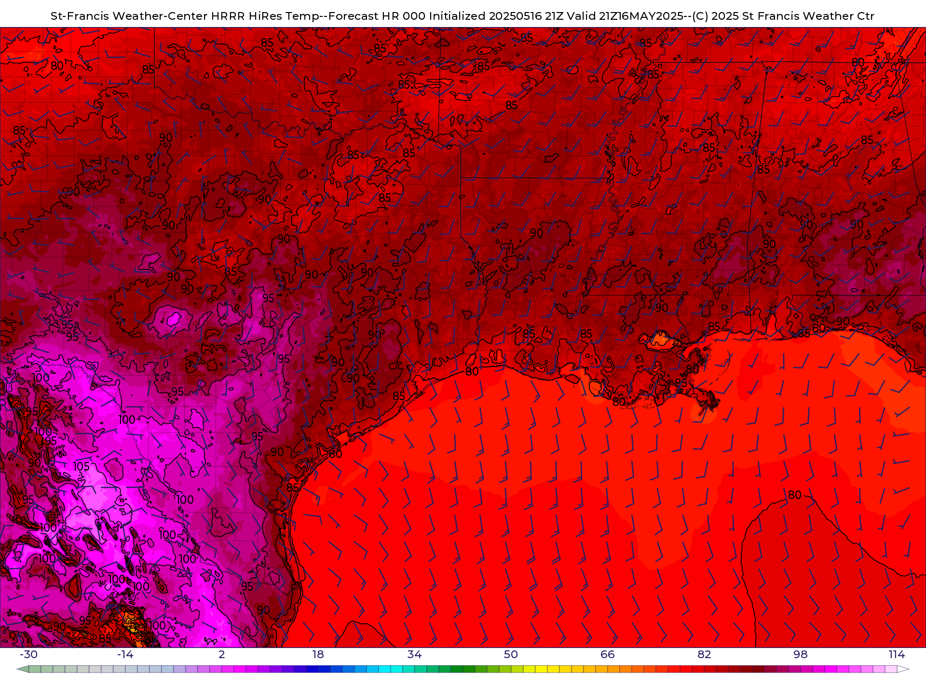926x675 pixels.
Task: Click the 34 colorbar scale label
Action: click(x=414, y=654)
